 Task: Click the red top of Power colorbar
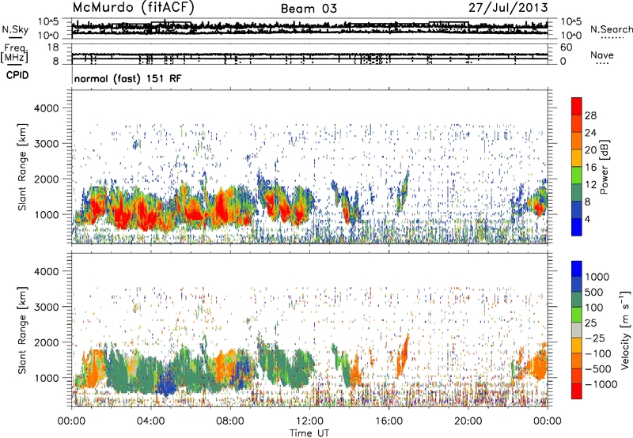coord(577,106)
